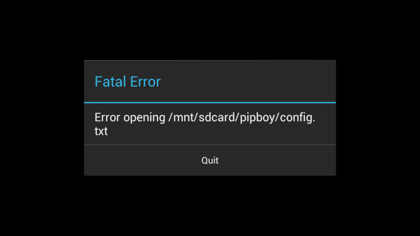Tap the black background below the dialog
The height and width of the screenshot is (236, 420).
[210, 206]
